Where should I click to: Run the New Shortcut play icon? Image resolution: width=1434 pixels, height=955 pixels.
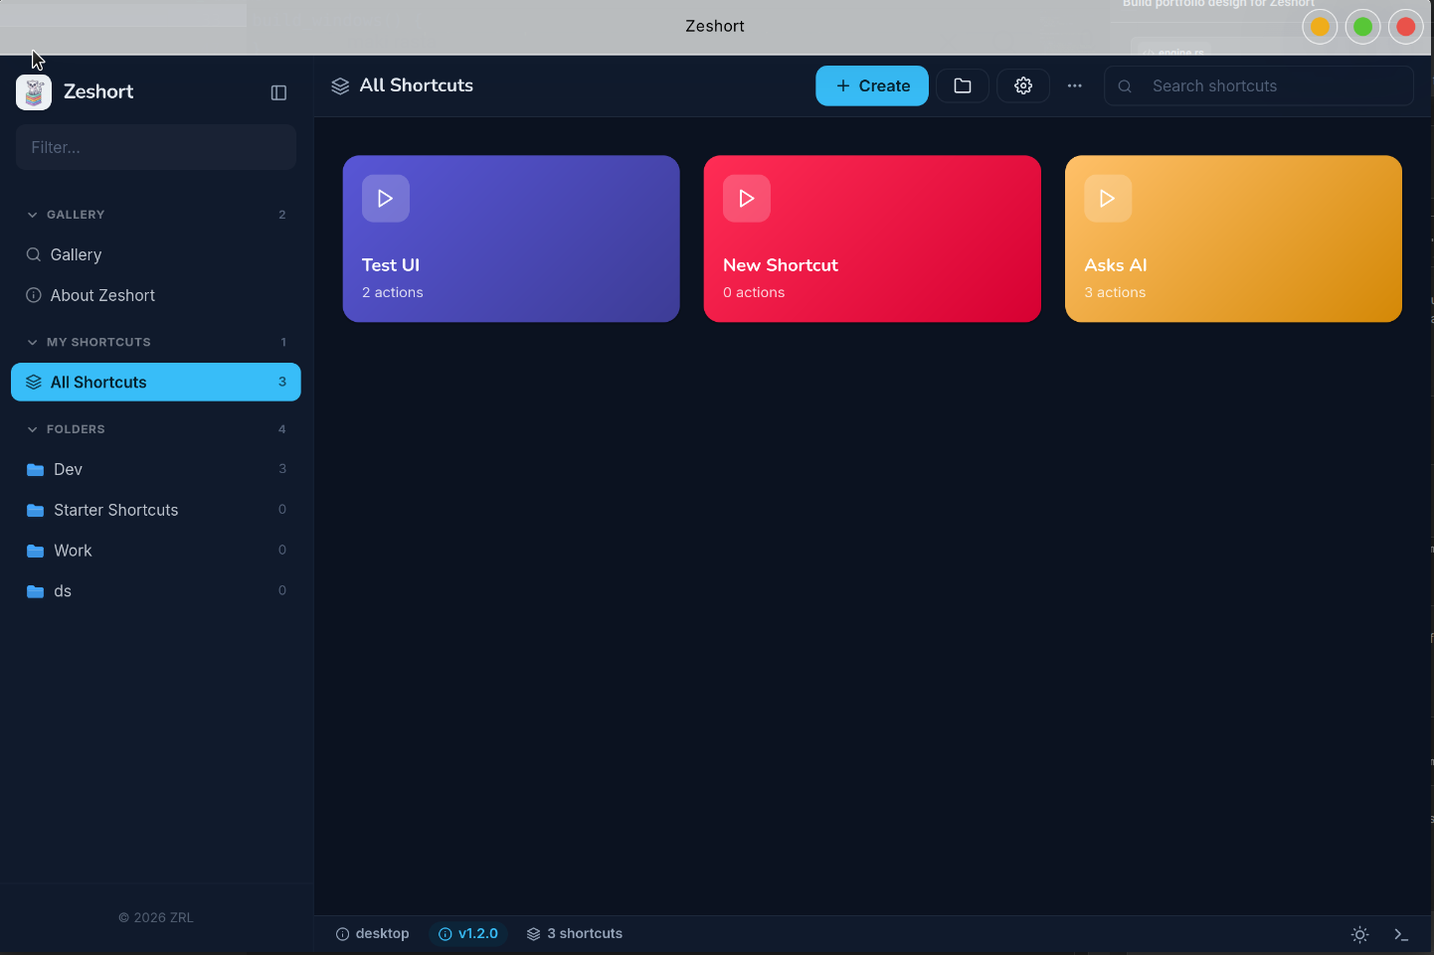(x=747, y=199)
